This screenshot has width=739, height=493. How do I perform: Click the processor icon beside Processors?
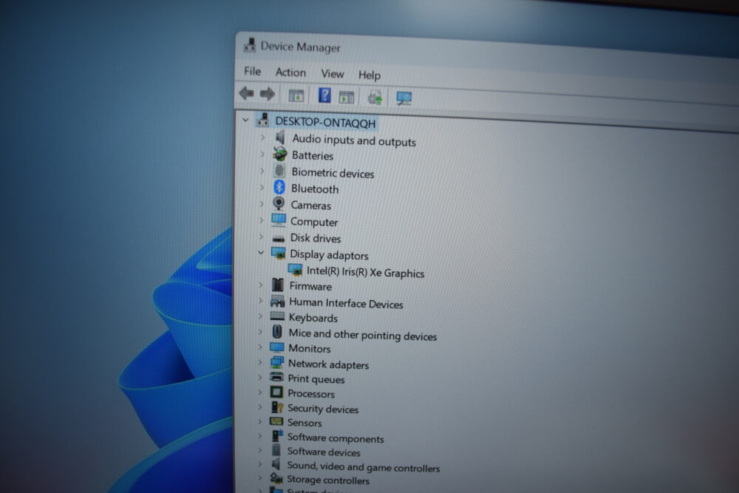pyautogui.click(x=276, y=392)
